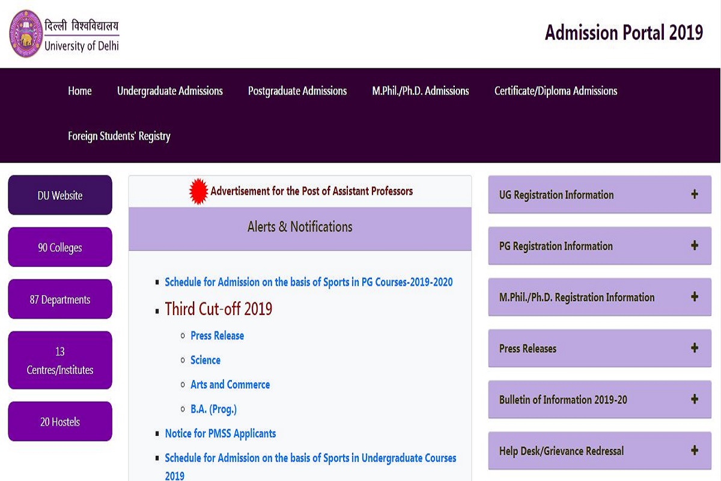Expand Bulletin of Information 2019-20 plus icon

[695, 399]
